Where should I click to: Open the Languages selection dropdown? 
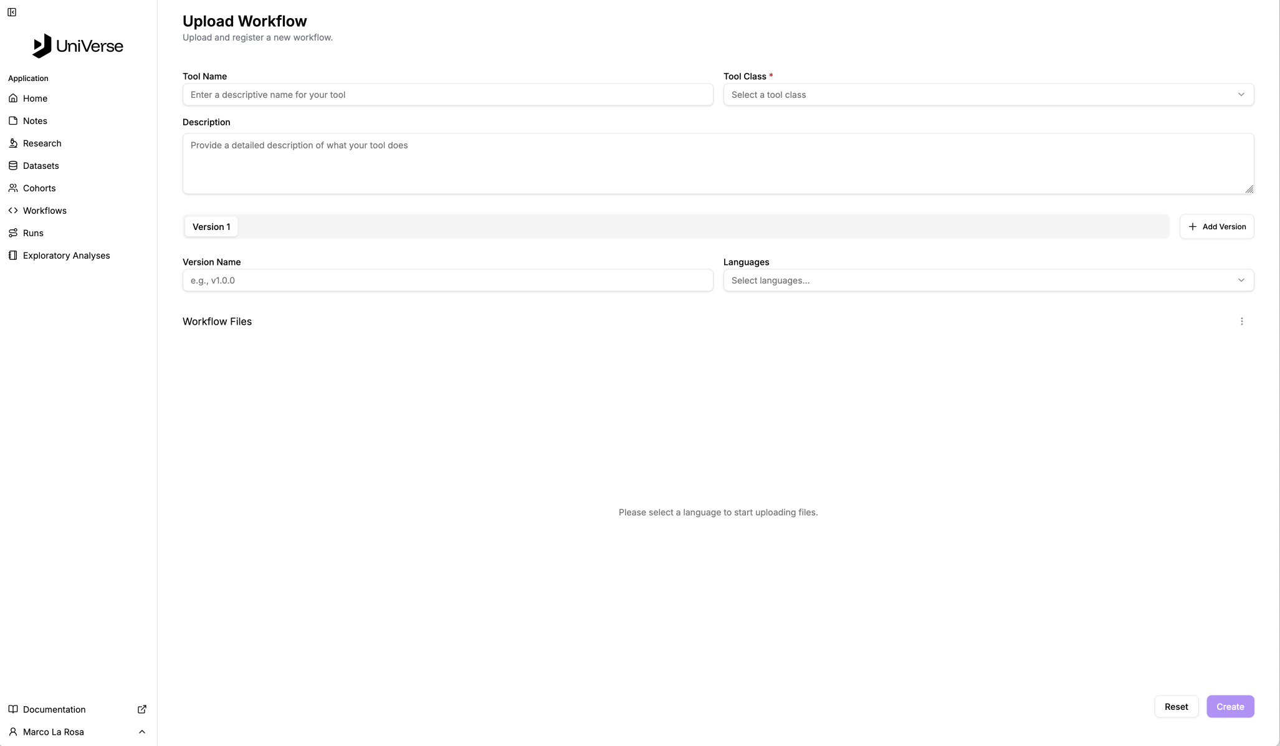(x=988, y=280)
